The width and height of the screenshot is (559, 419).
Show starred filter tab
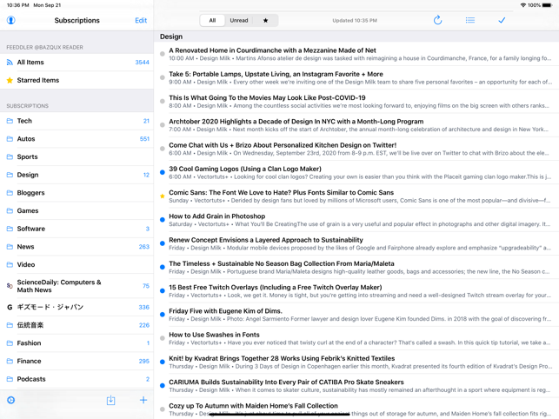coord(265,20)
